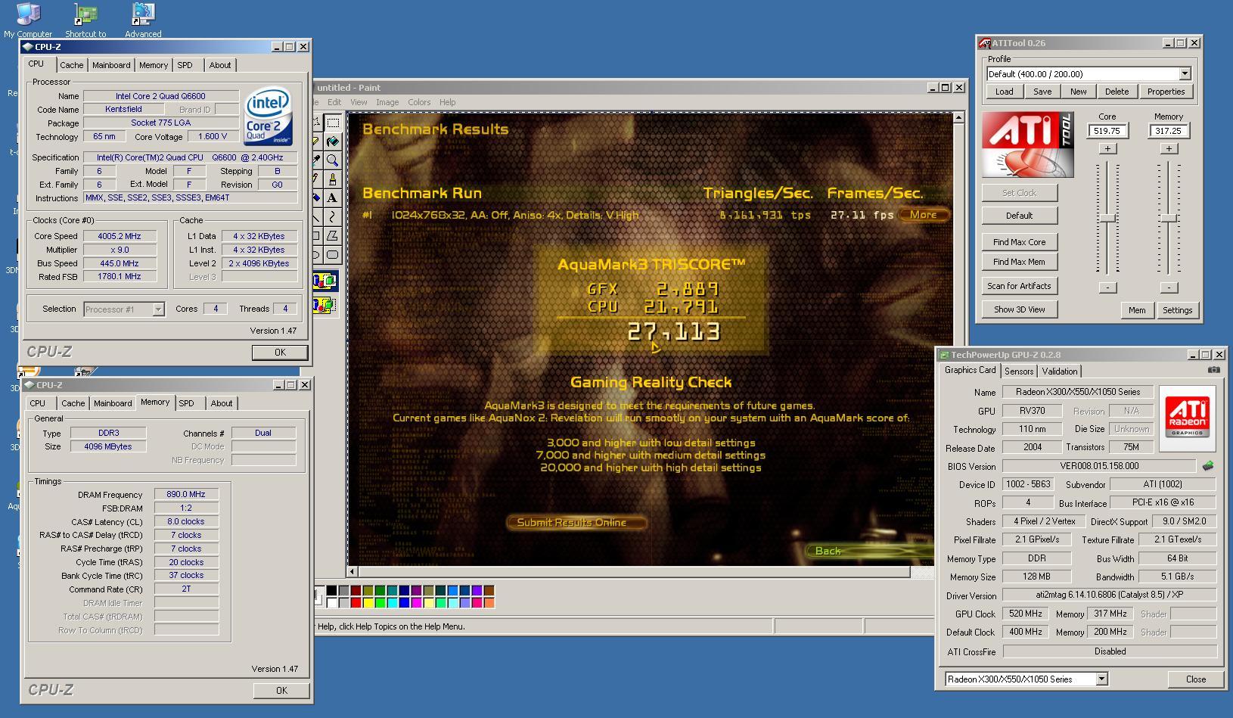Viewport: 1233px width, 718px height.
Task: Click the Memory clock slider handle
Action: pyautogui.click(x=1169, y=219)
